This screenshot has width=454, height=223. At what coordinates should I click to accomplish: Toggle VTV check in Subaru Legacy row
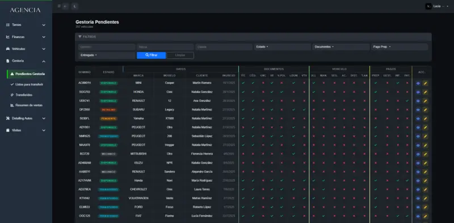[x=304, y=109]
